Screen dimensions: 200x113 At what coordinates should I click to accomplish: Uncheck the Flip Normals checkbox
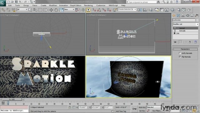coord(180,57)
